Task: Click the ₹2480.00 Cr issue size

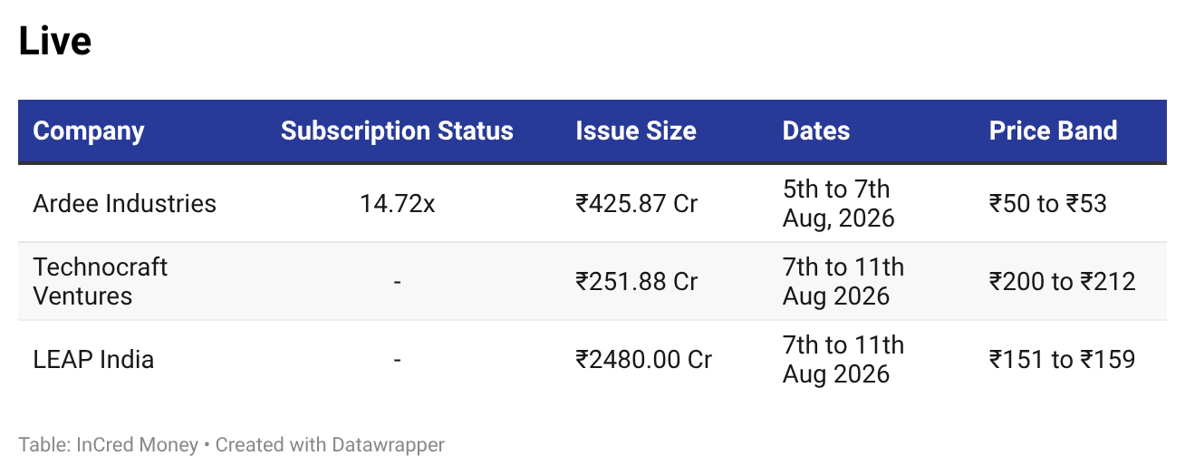Action: [x=644, y=359]
